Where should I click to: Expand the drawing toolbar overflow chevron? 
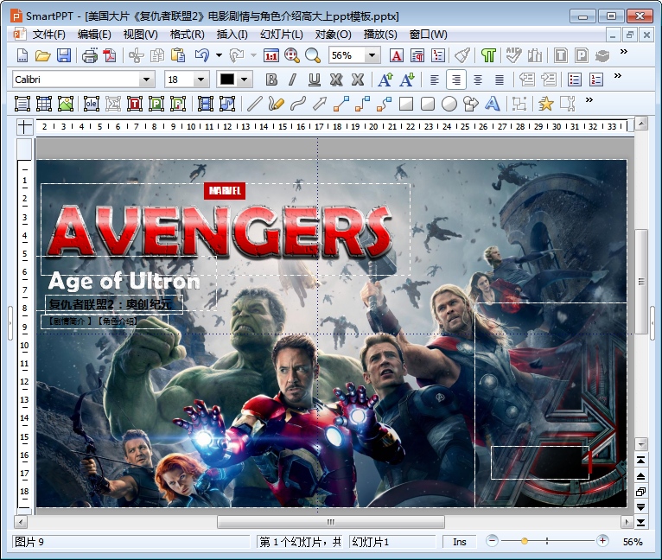tap(589, 100)
